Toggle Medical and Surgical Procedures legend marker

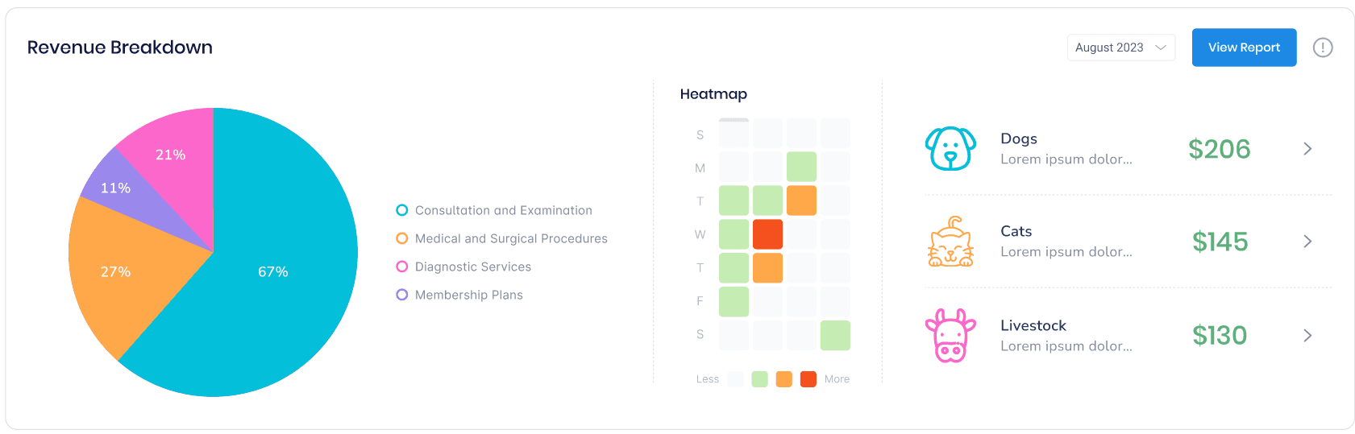pyautogui.click(x=402, y=238)
